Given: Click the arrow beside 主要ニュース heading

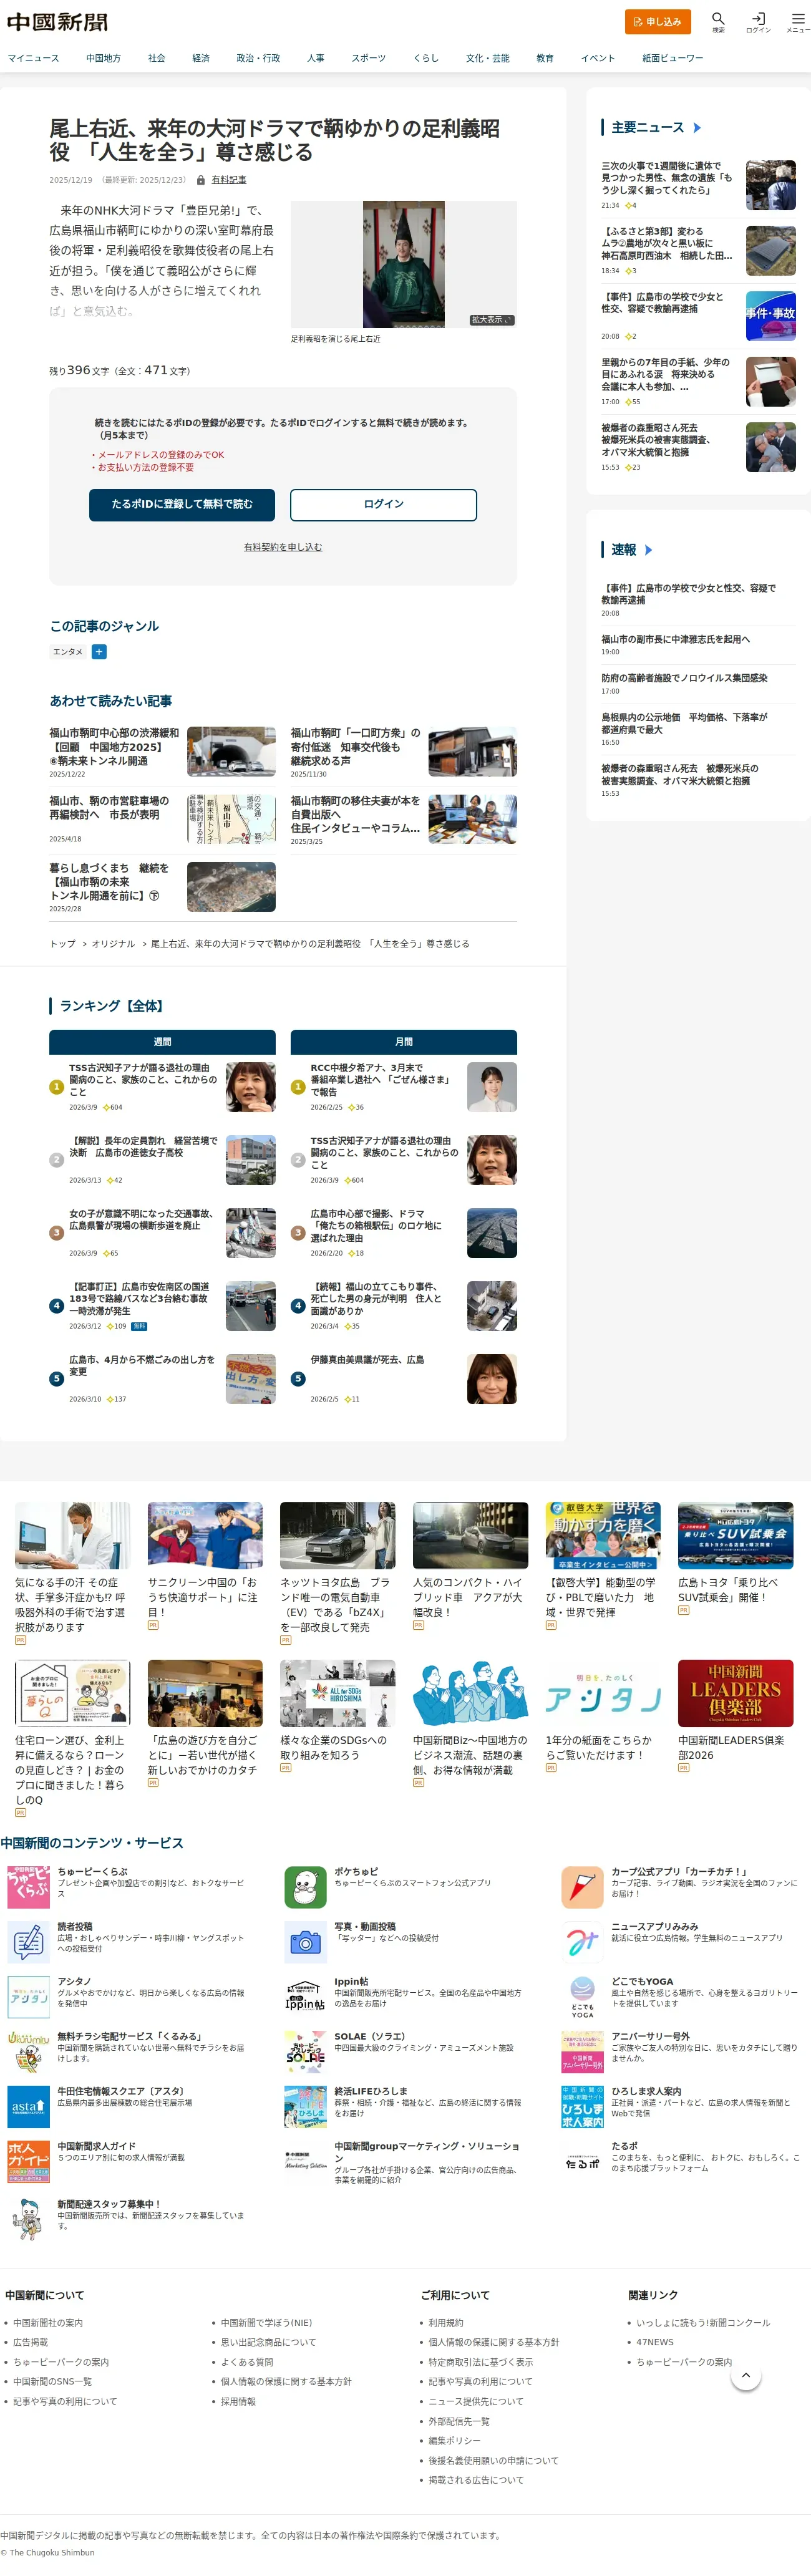Looking at the screenshot, I should 697,128.
